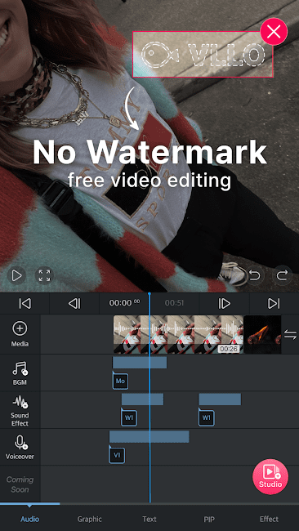Viewport: 299px width, 531px height.
Task: Undo the last edit
Action: (254, 275)
